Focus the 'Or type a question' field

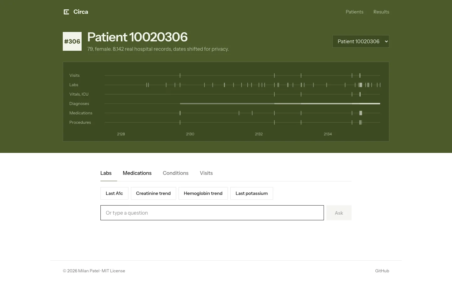click(212, 213)
